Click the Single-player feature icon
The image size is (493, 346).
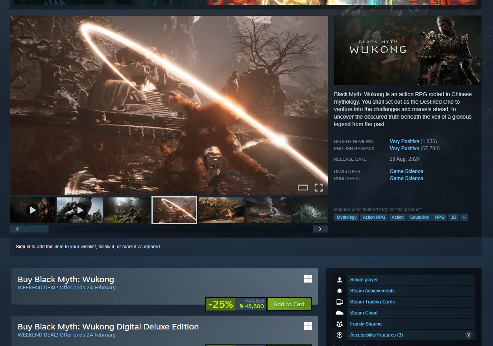(x=339, y=279)
